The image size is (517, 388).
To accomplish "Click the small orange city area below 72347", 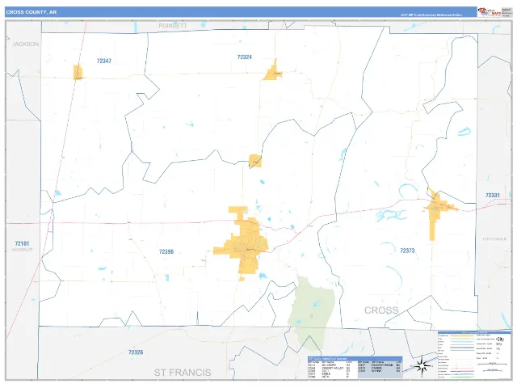I will coord(78,72).
